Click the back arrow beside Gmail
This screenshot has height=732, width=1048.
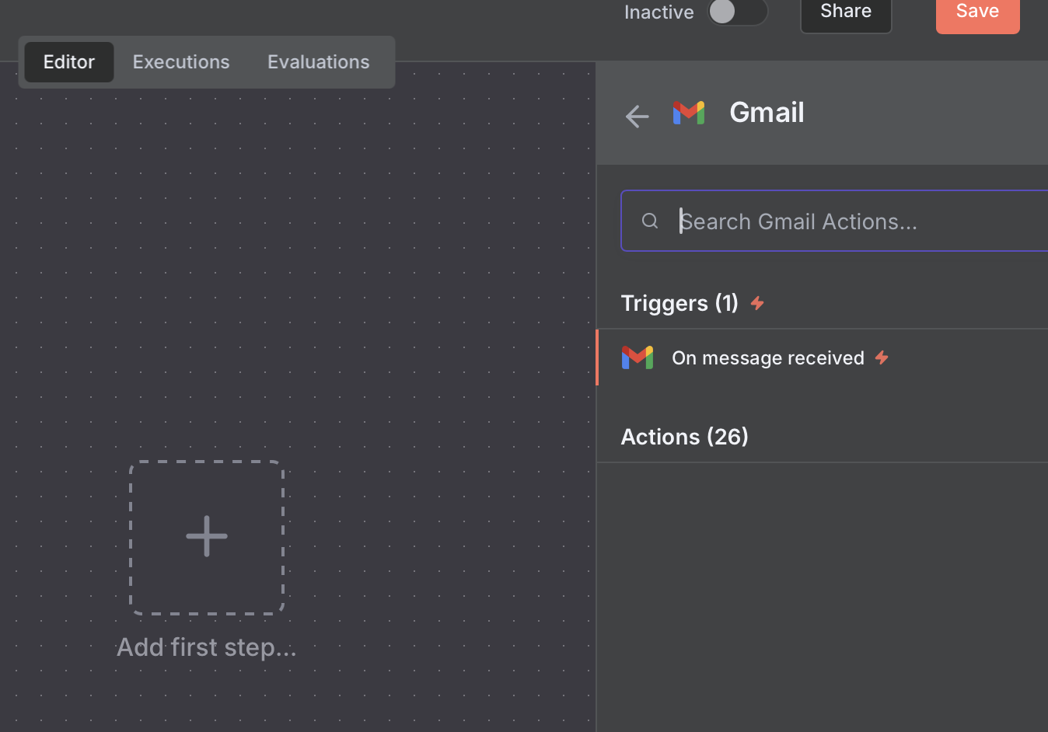coord(637,117)
